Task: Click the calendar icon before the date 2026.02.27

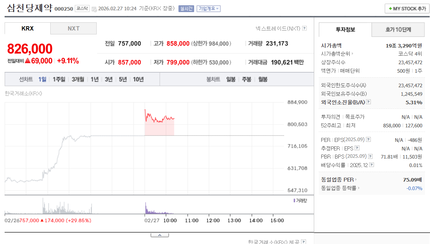Action: pos(94,9)
